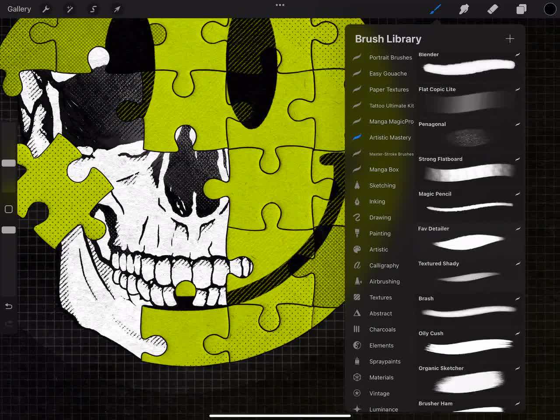
Task: Open Luminance brush set
Action: 383,409
